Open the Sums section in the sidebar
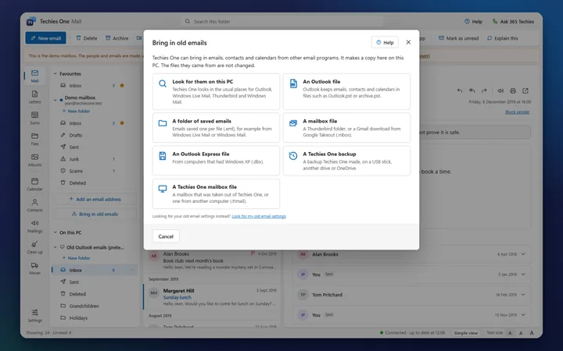 pyautogui.click(x=34, y=119)
